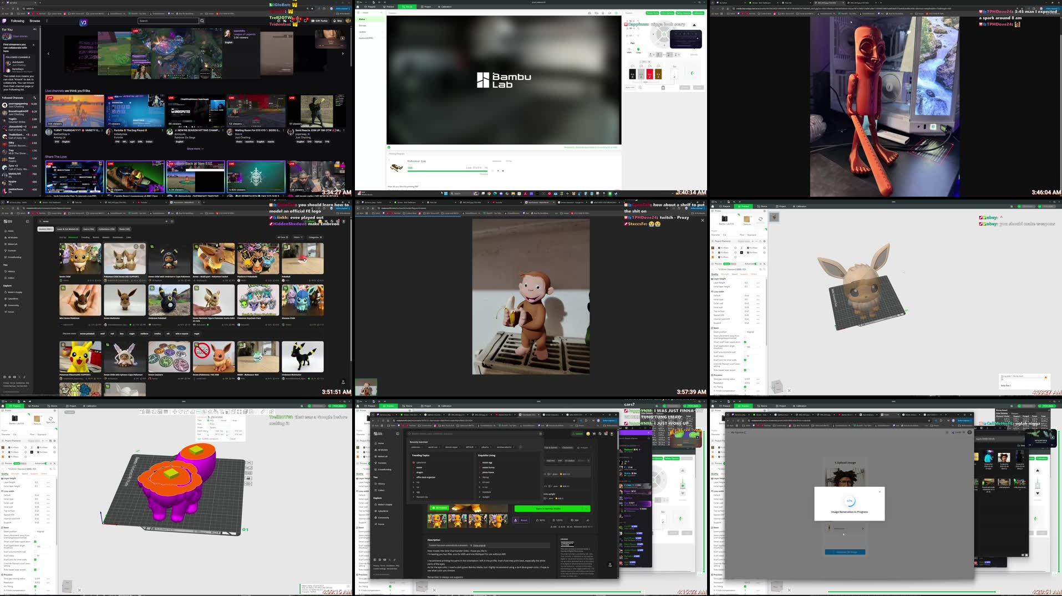The height and width of the screenshot is (596, 1062).
Task: Select the Move tool in the Bambu Studio toolbar
Action: click(174, 412)
